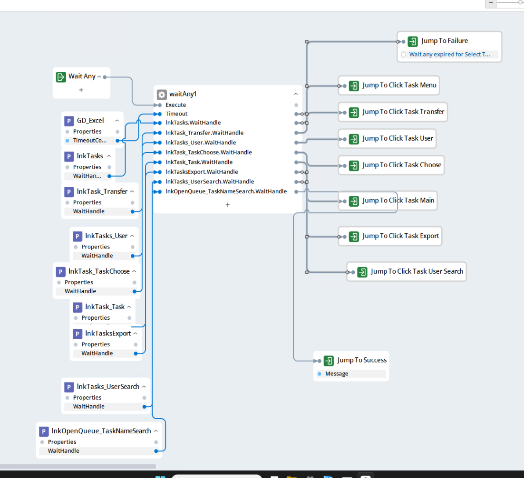This screenshot has width=524, height=478.
Task: Click the Wait Any entry node icon
Action: [61, 77]
